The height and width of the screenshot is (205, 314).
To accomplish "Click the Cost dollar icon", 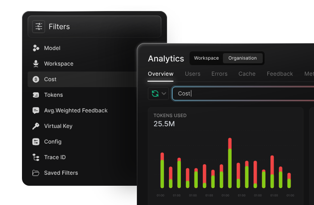I will point(36,79).
